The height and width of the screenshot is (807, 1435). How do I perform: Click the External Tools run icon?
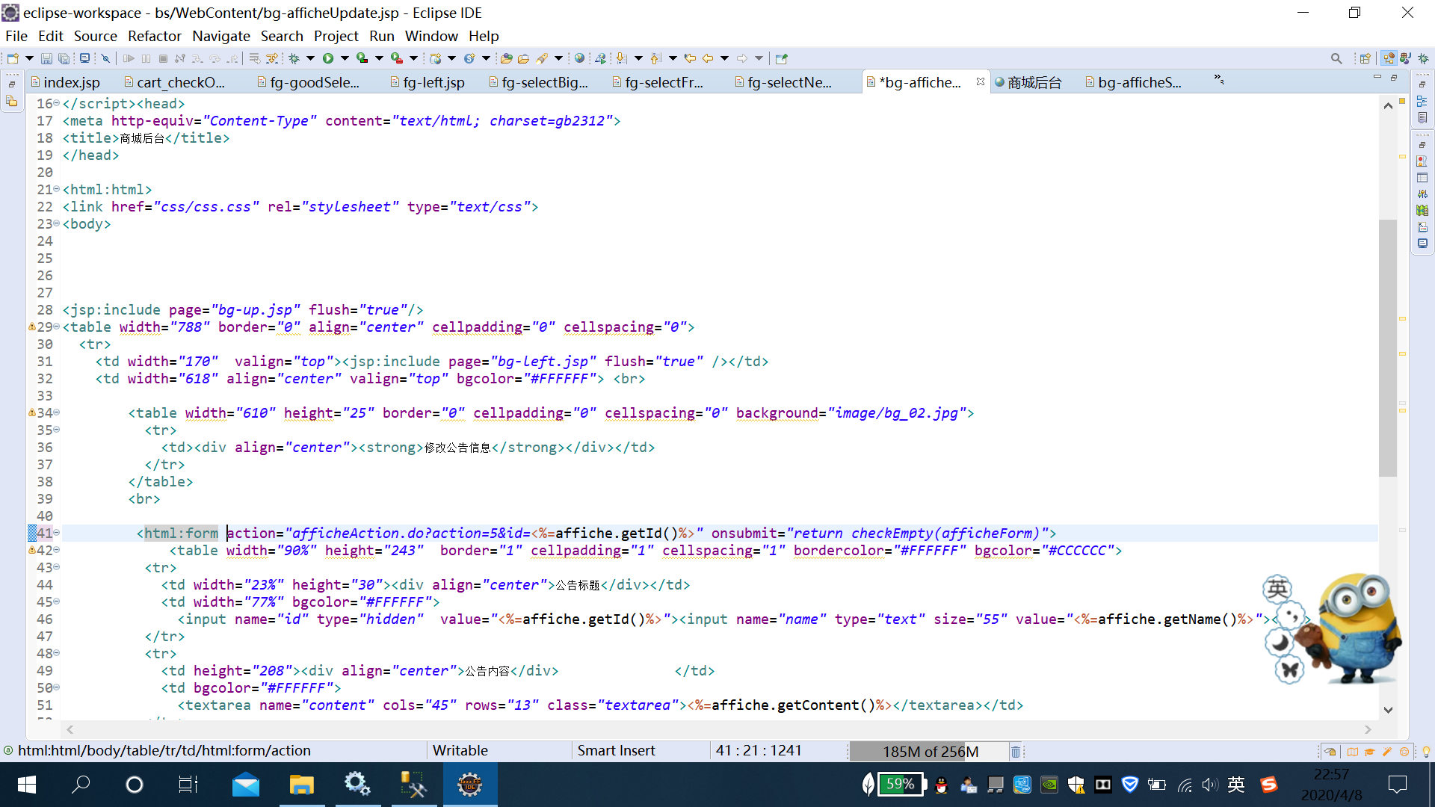pyautogui.click(x=397, y=58)
